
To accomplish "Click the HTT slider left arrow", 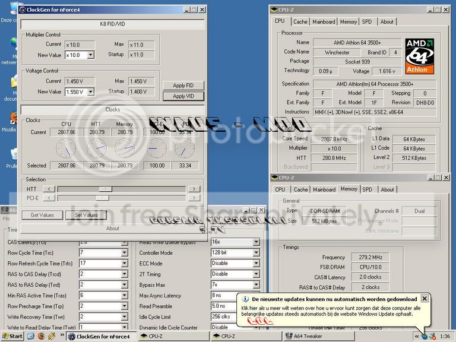I will (49, 189).
